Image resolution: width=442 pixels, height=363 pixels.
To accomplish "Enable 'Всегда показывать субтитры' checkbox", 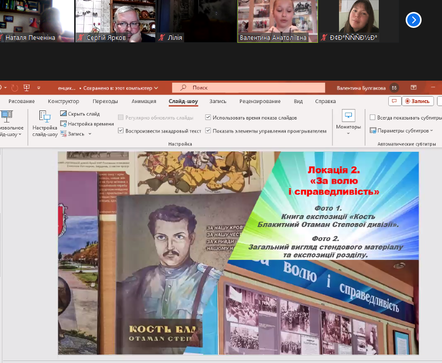I will pos(373,118).
